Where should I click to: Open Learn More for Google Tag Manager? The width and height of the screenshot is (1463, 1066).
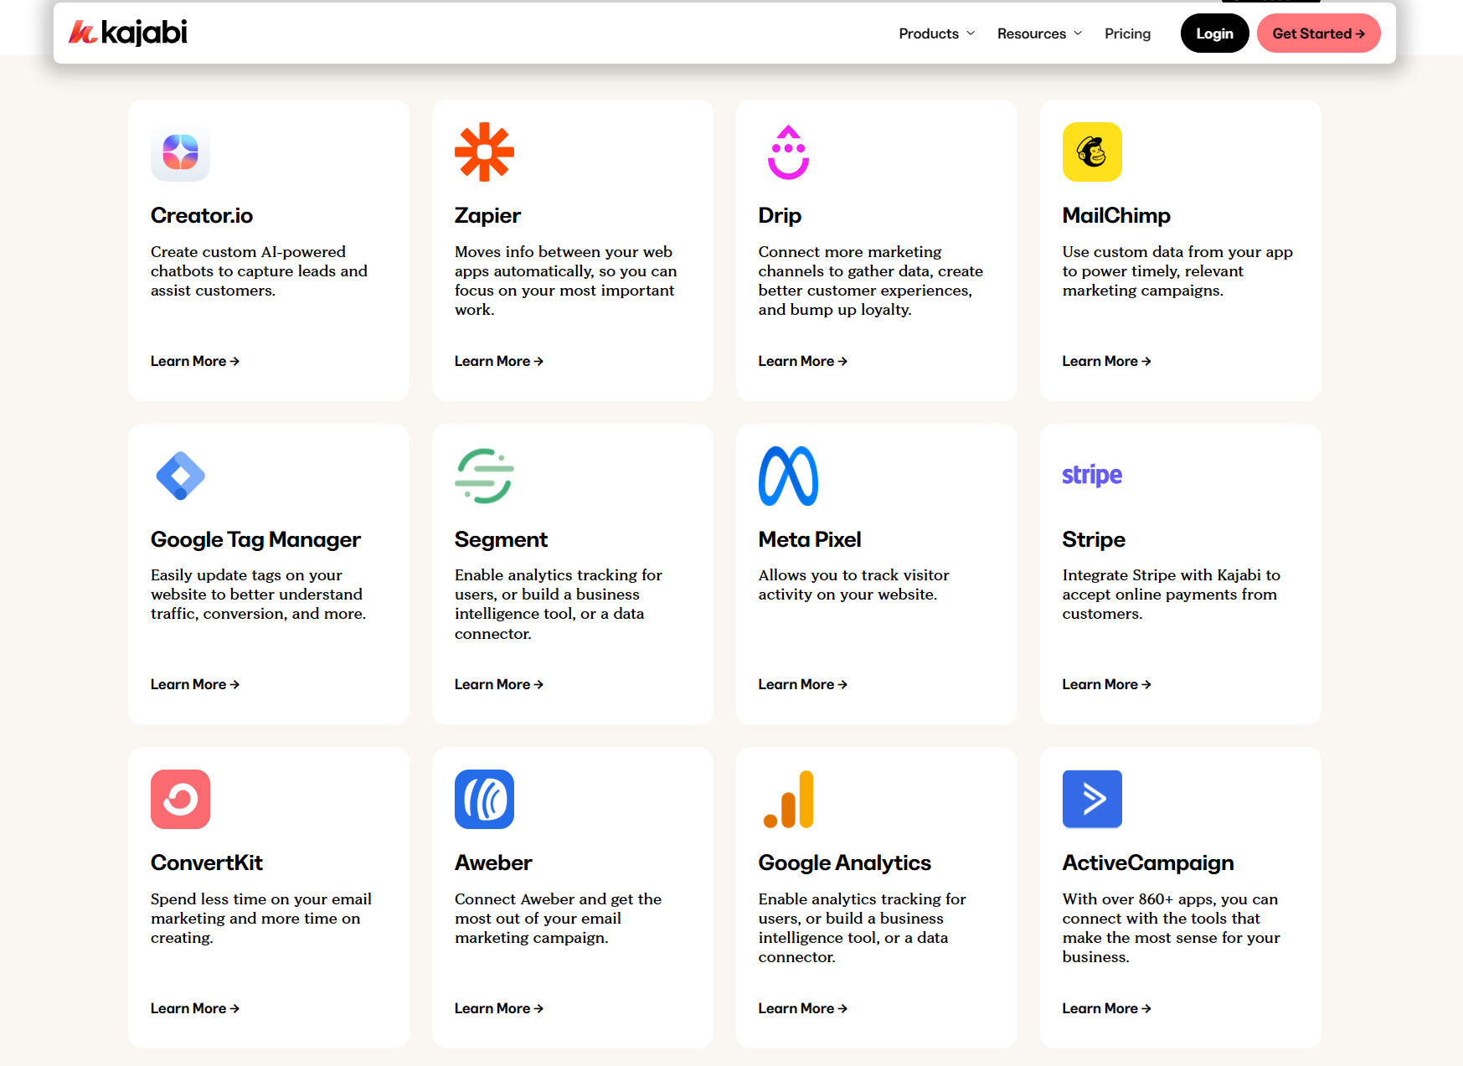195,684
